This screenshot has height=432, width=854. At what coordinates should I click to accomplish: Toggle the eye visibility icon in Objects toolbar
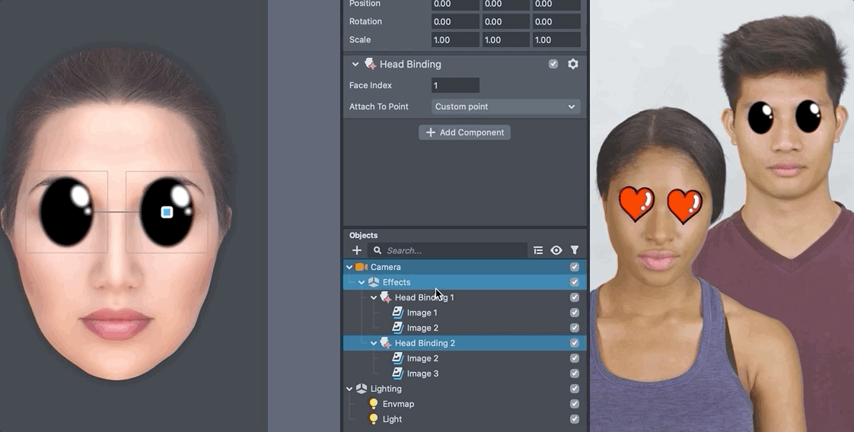pos(556,250)
